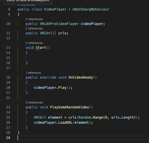This screenshot has height=143, width=149.
Task: Click Random in Random.Range call
Action: 85,117
